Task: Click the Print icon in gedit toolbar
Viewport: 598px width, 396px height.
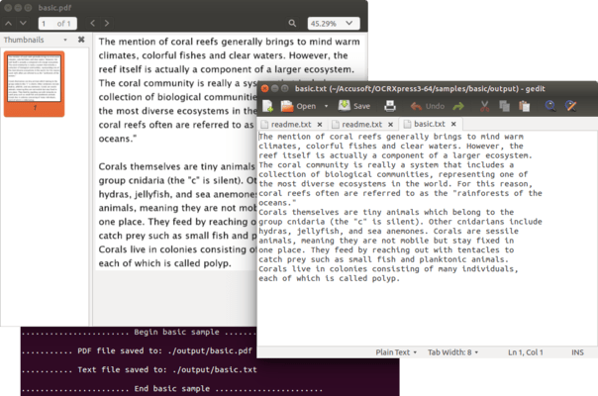Action: 390,106
